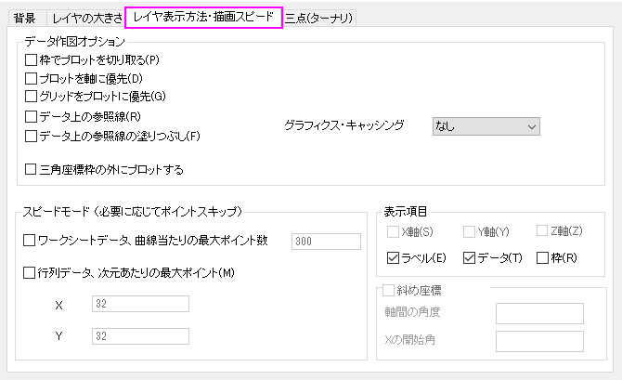The height and width of the screenshot is (380, 622).
Task: Toggle グリッドをプロットに優先(G) checkbox
Action: coord(31,97)
